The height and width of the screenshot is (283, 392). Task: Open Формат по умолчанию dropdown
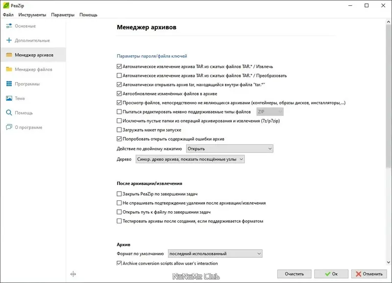click(x=215, y=254)
